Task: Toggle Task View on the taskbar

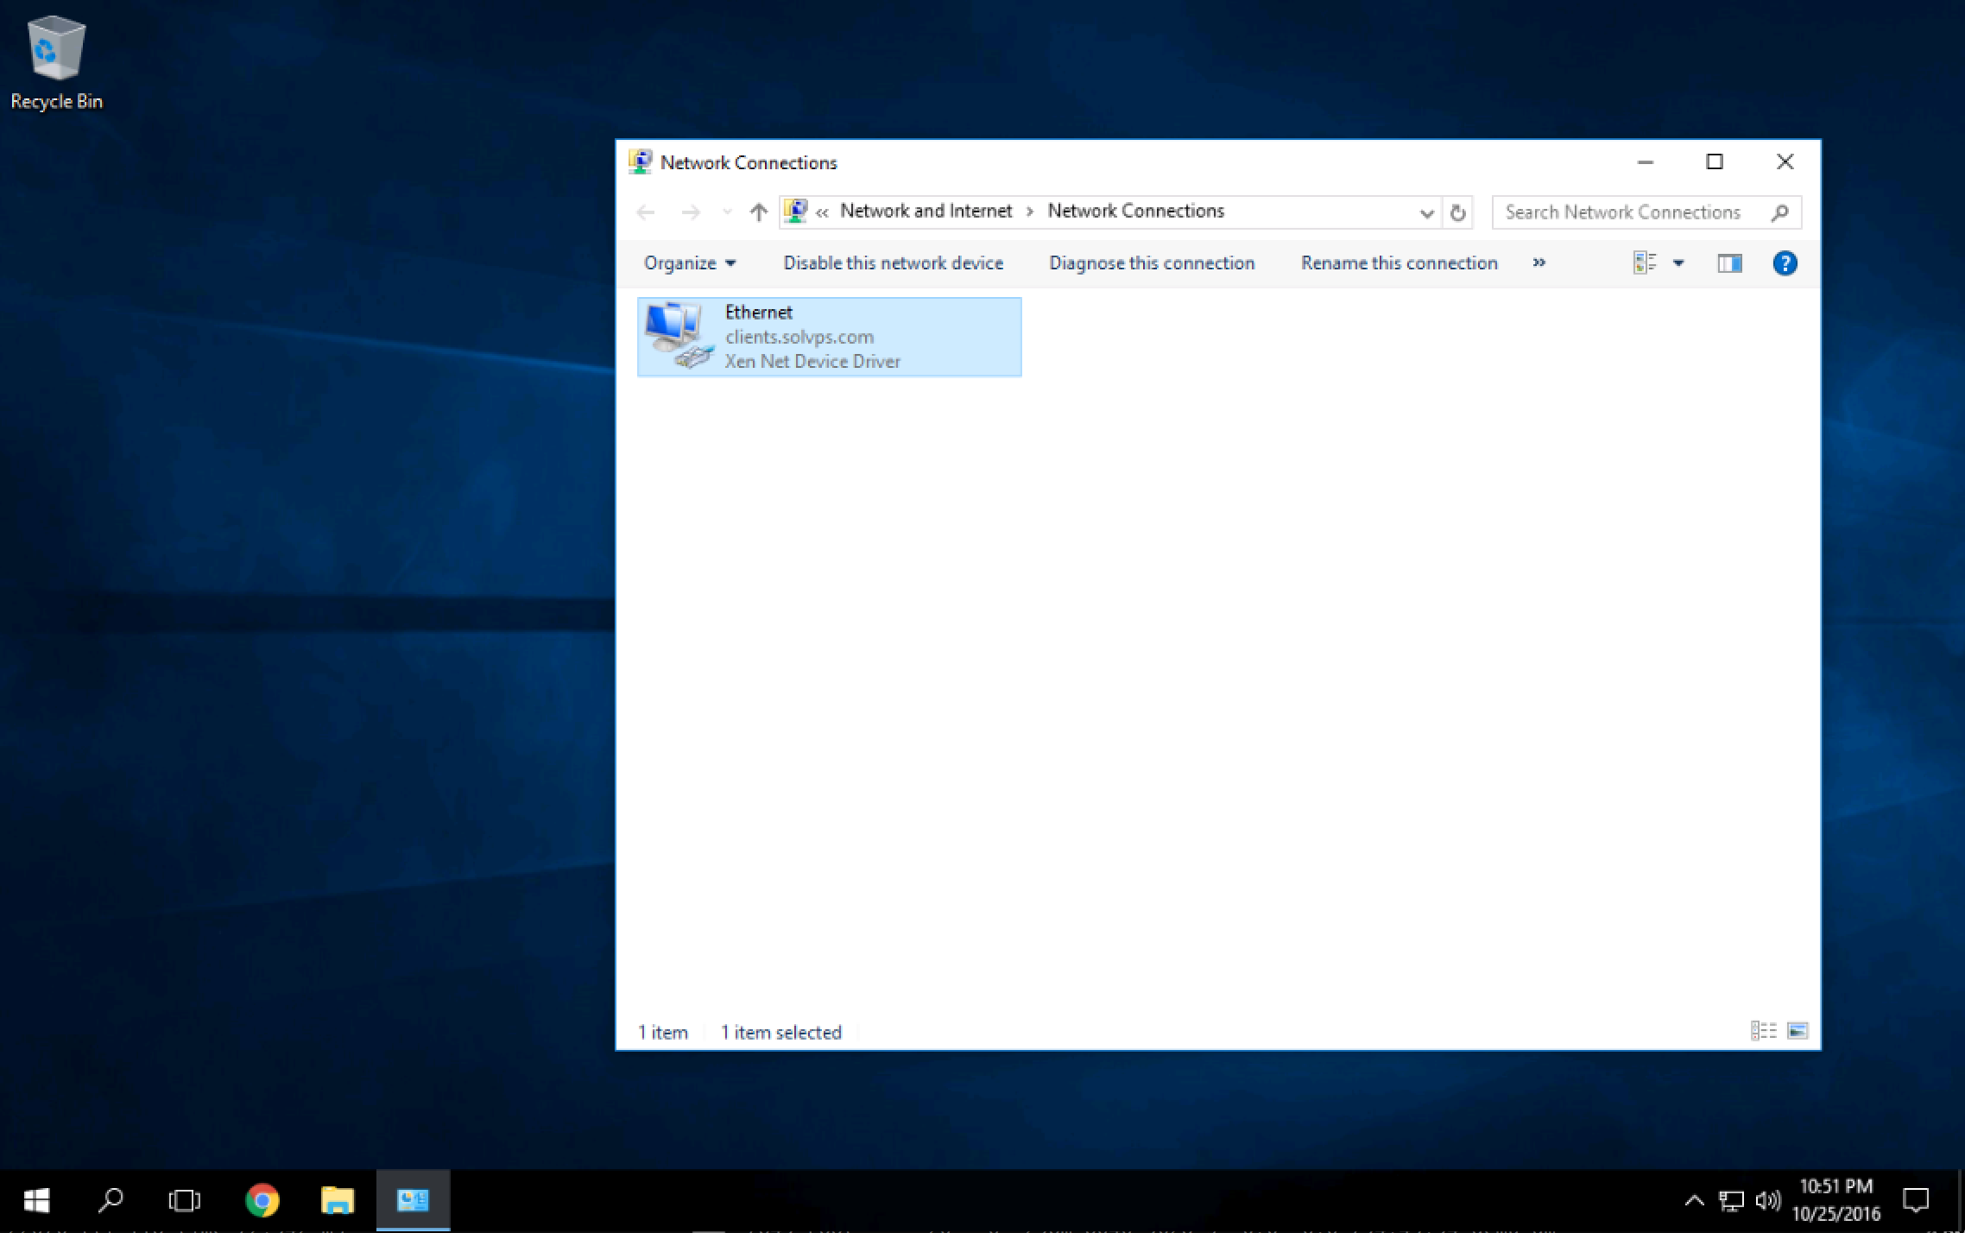Action: (x=185, y=1200)
